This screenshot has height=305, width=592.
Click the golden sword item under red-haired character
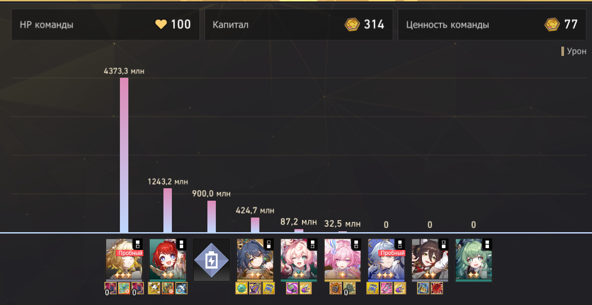pos(154,288)
